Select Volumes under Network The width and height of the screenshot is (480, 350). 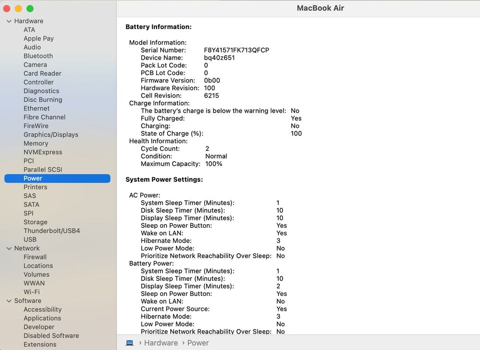click(x=37, y=275)
